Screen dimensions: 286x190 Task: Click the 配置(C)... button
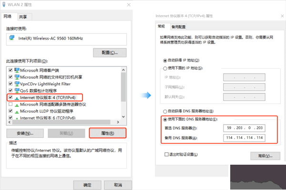click(x=110, y=53)
